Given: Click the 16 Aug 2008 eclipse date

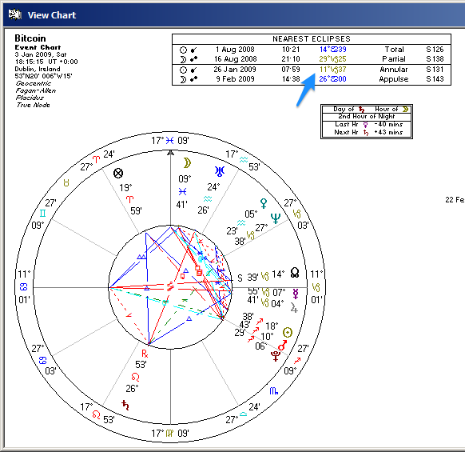Looking at the screenshot, I should [x=236, y=59].
